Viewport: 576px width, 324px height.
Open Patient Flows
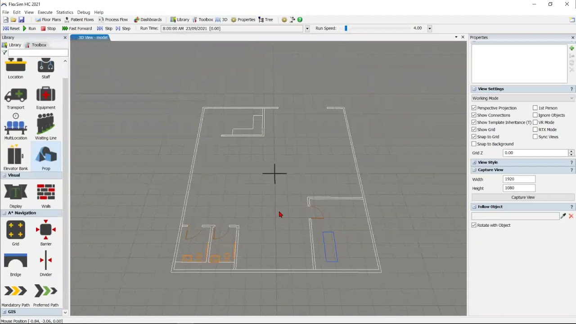click(79, 20)
